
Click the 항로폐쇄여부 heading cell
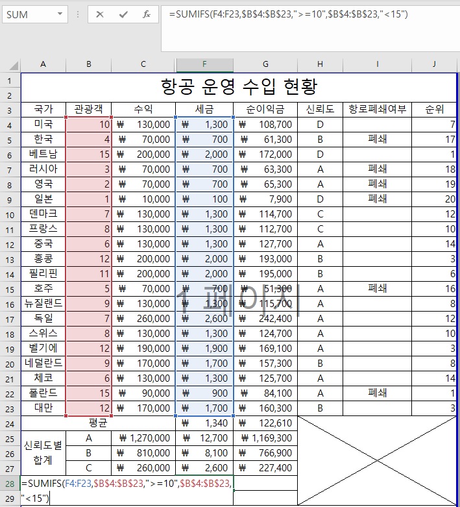377,110
